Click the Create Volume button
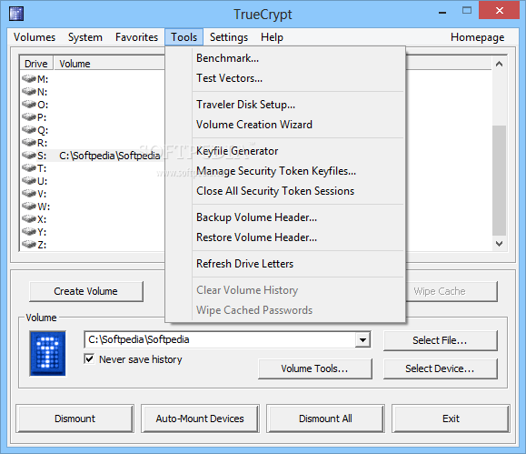The width and height of the screenshot is (526, 454). [86, 291]
